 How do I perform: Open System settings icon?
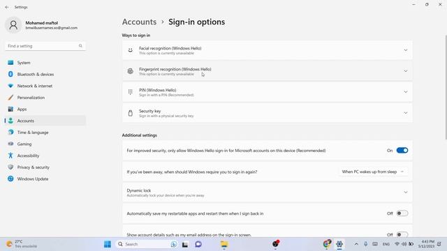[10, 63]
